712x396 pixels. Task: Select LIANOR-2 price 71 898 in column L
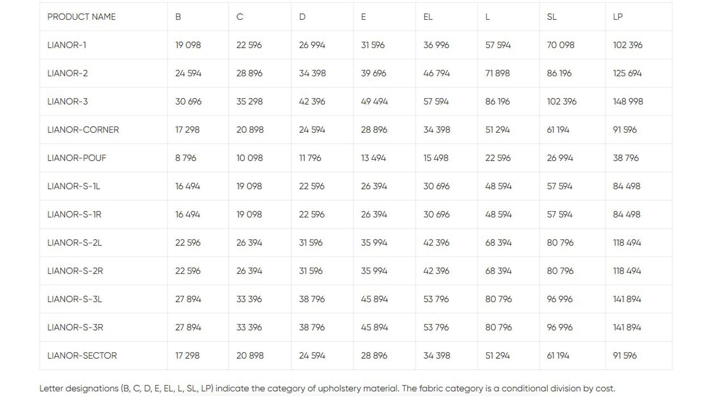click(497, 73)
